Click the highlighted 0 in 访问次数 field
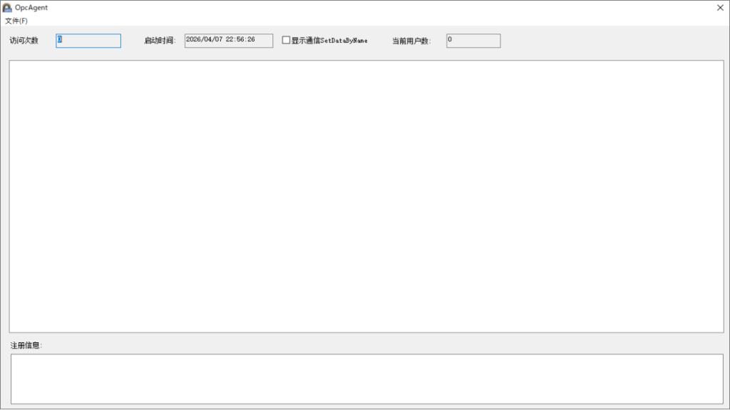Viewport: 730px width, 410px height. [60, 40]
